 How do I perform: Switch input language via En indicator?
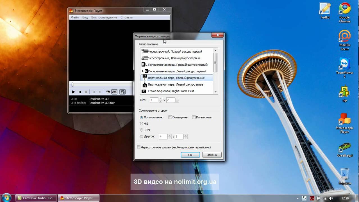coord(312,198)
